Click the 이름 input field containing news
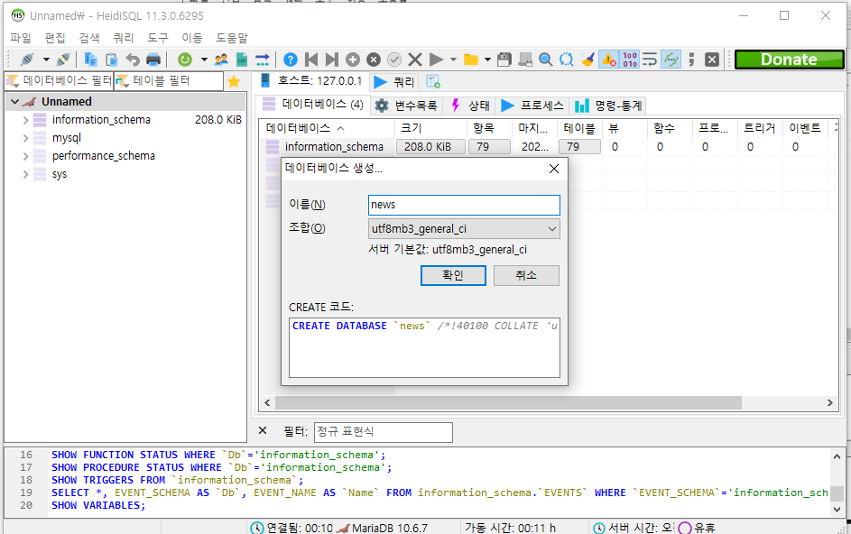The width and height of the screenshot is (851, 534). 464,205
